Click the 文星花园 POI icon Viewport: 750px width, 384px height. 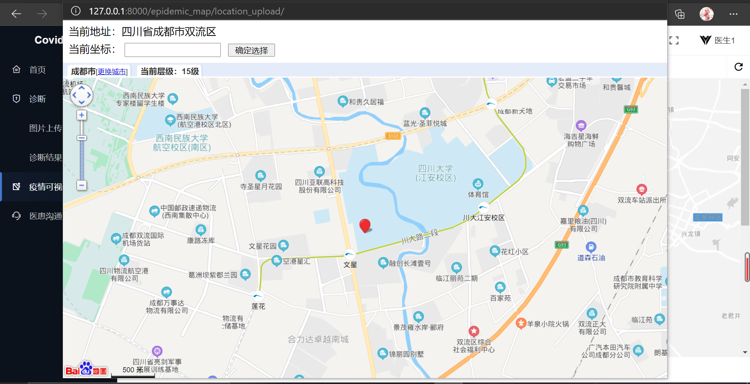pyautogui.click(x=284, y=245)
